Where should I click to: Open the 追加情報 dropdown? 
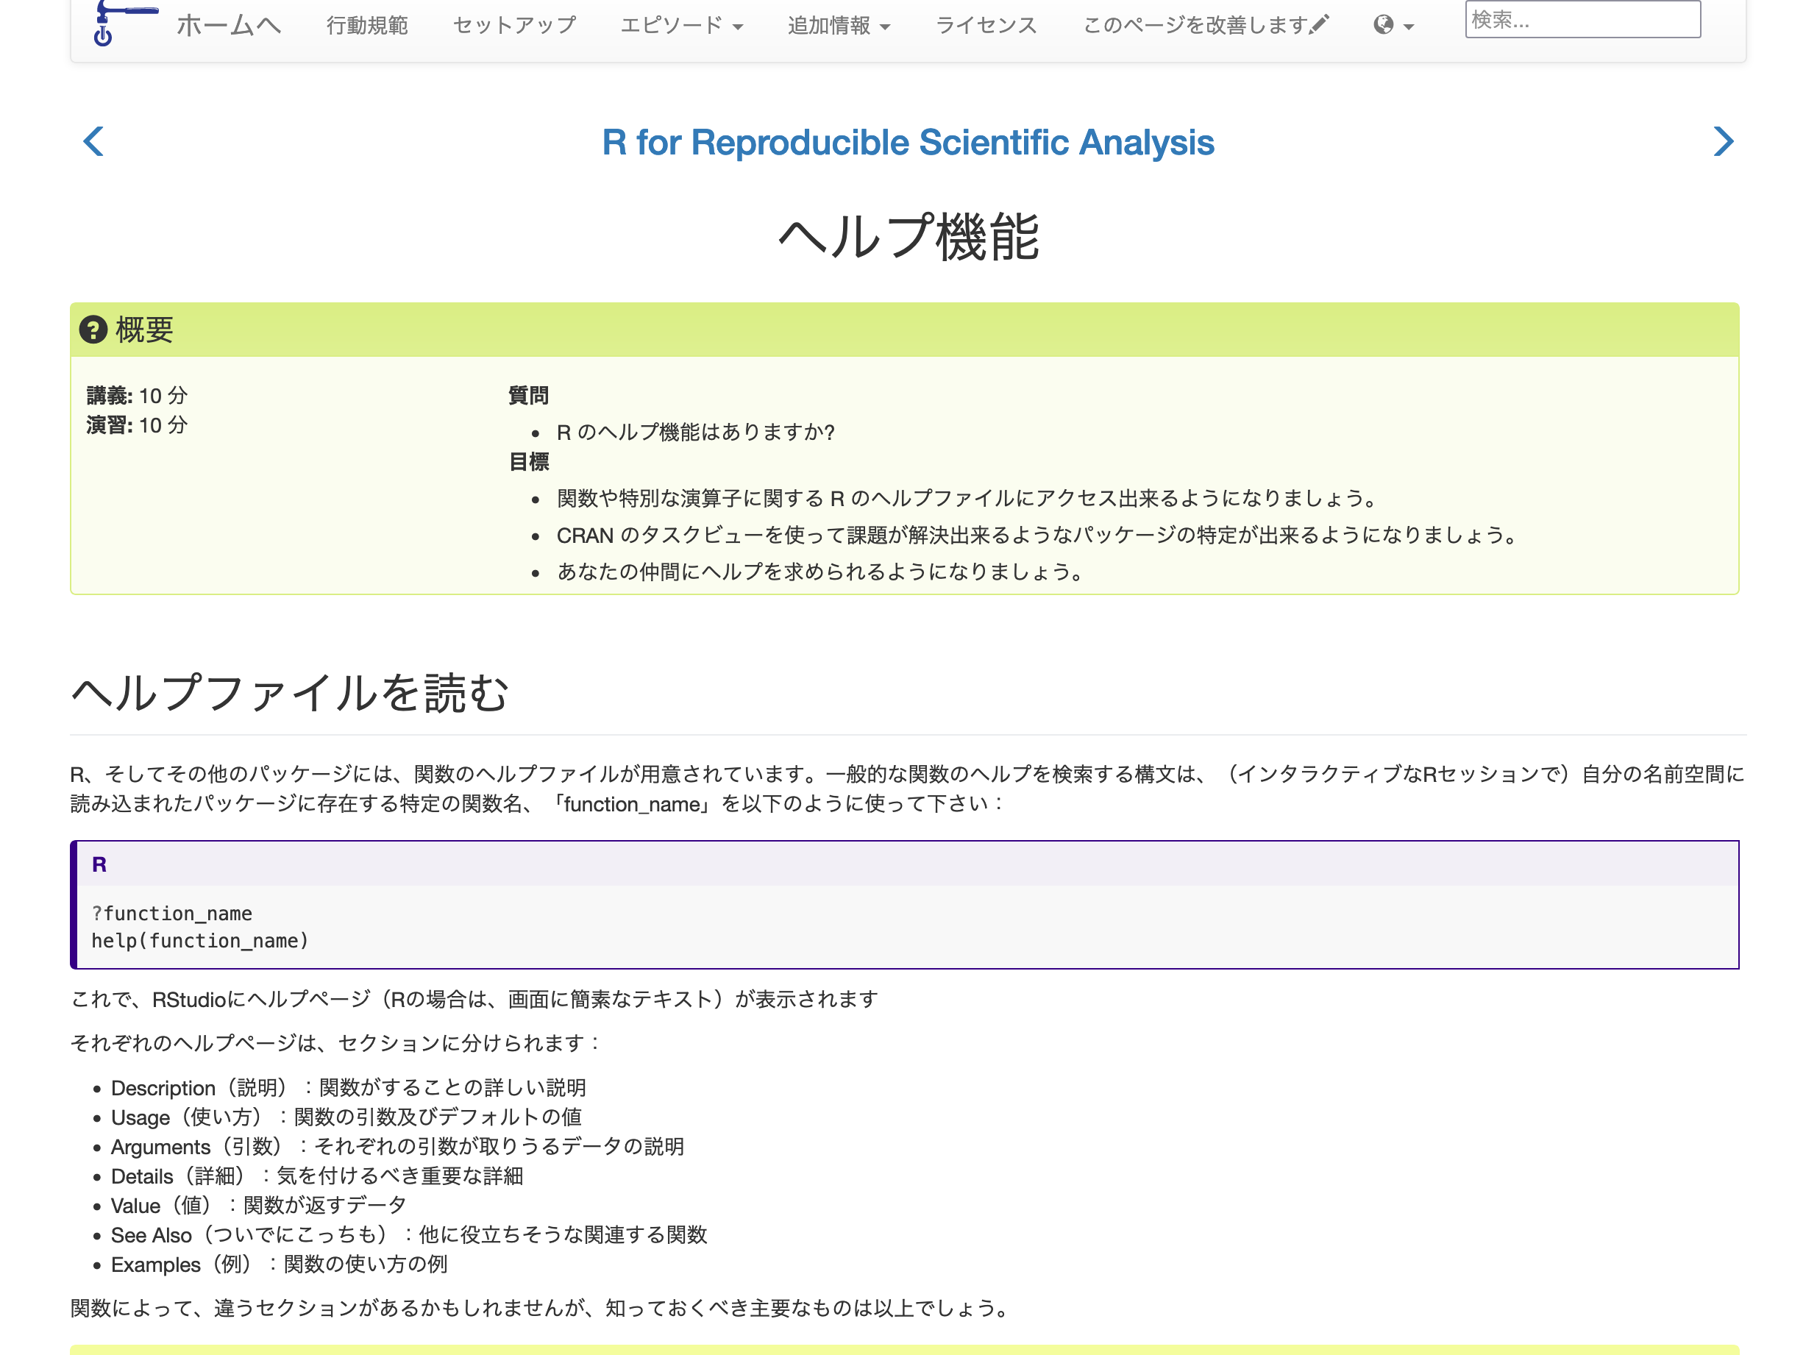click(839, 26)
